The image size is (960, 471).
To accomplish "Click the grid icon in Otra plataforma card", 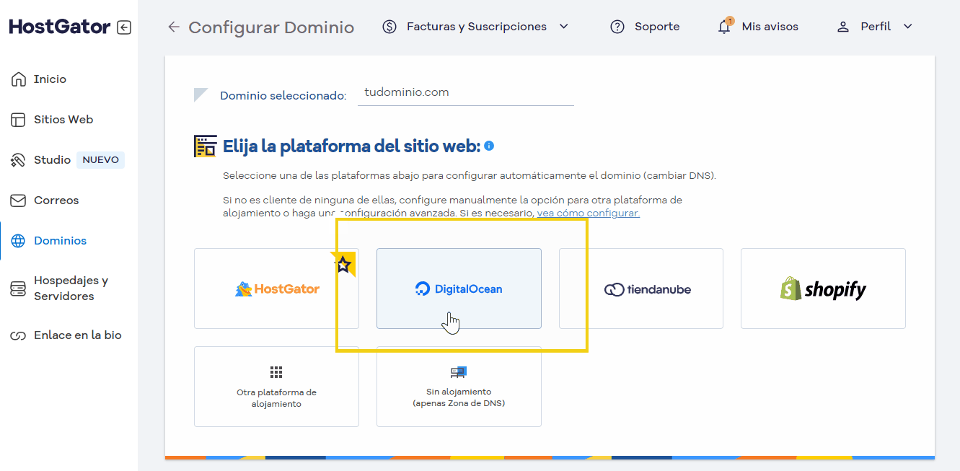I will tap(276, 372).
